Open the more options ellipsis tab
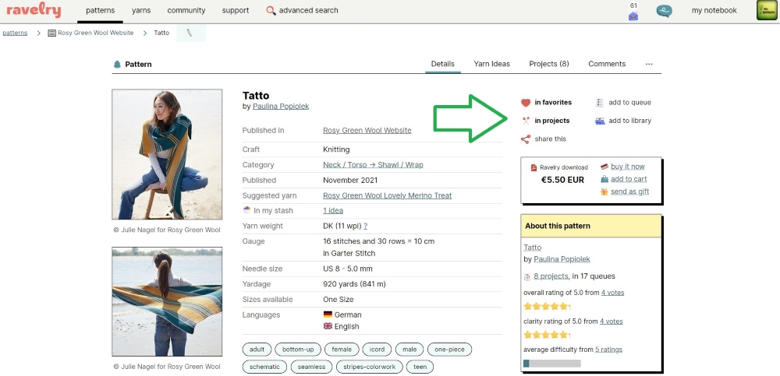Image resolution: width=780 pixels, height=376 pixels. click(649, 64)
